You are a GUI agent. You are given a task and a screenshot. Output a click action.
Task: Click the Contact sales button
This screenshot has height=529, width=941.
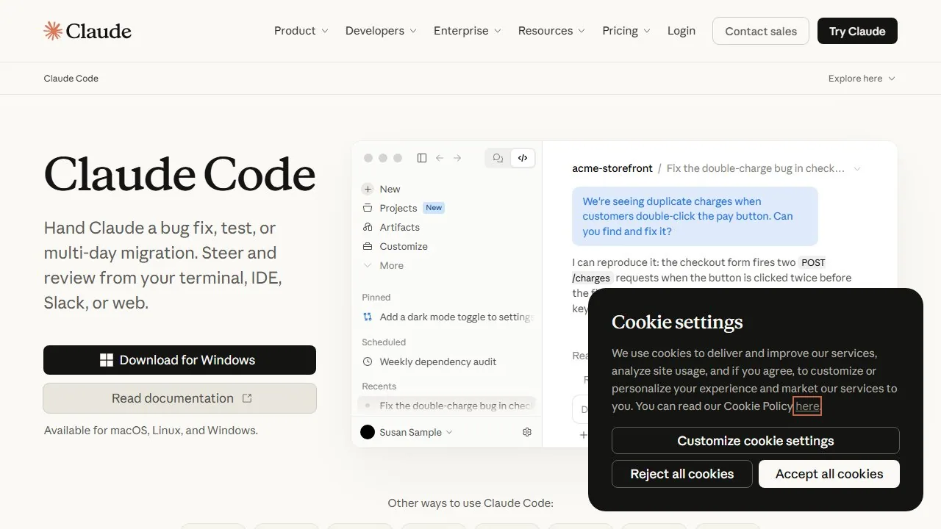(x=761, y=31)
